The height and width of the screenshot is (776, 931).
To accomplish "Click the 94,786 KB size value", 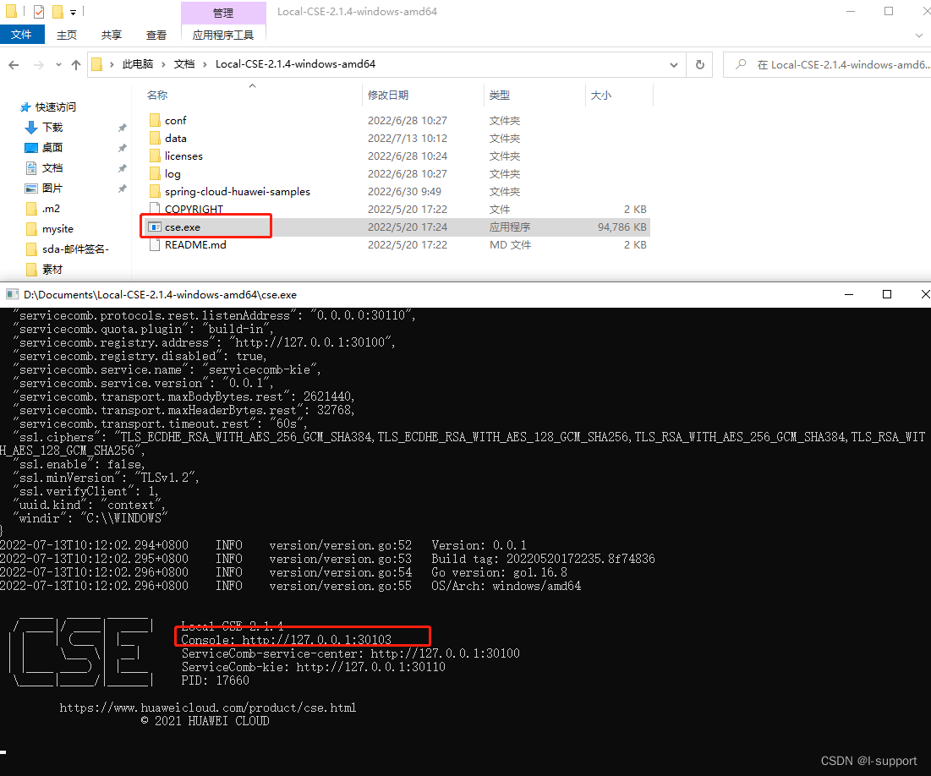I will pos(622,227).
